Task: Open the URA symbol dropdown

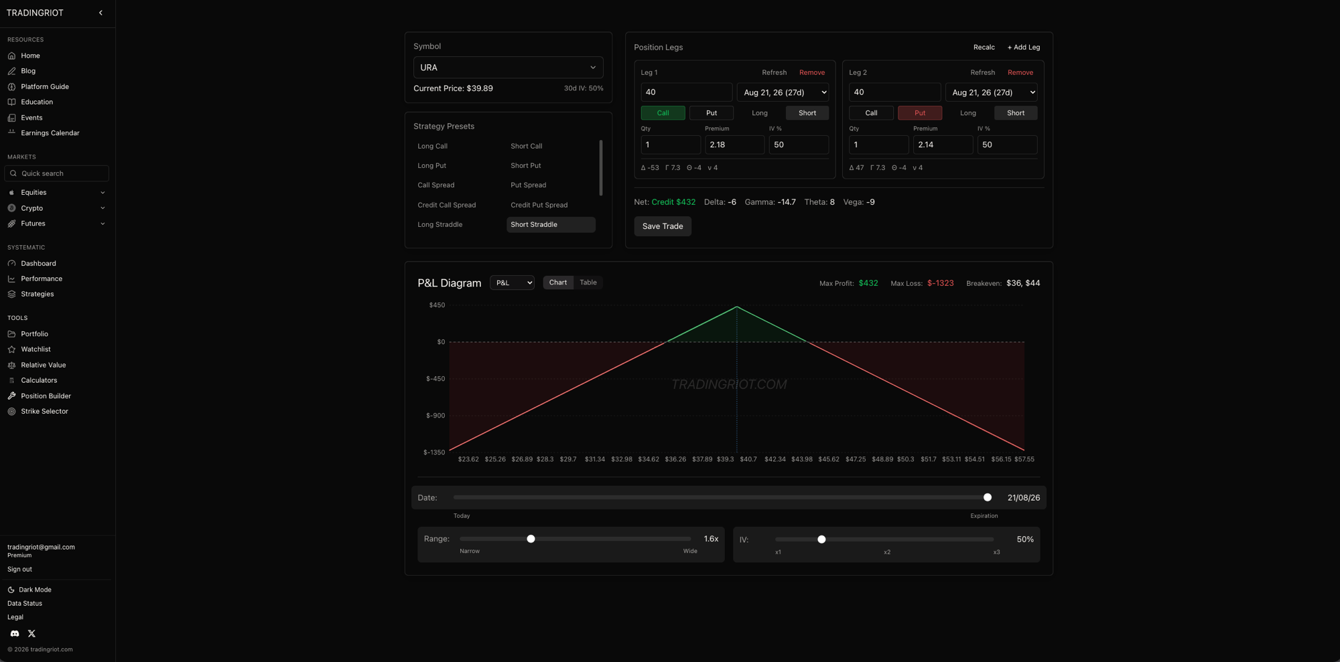Action: pos(508,68)
